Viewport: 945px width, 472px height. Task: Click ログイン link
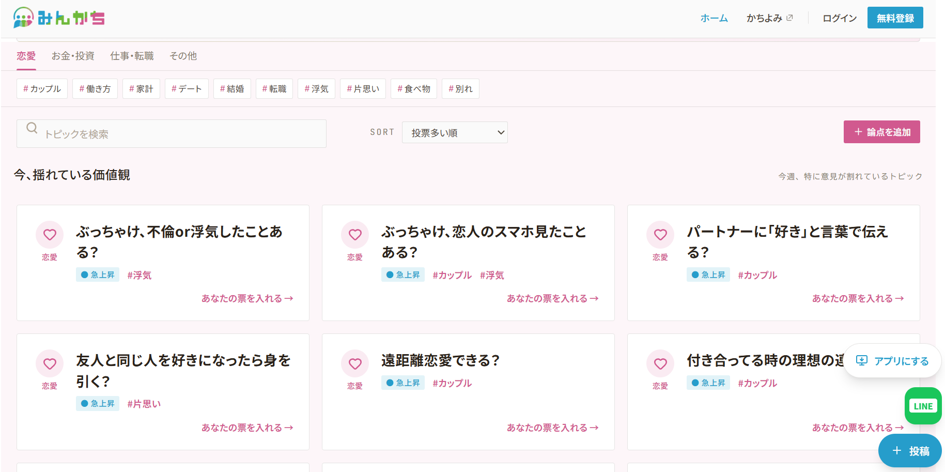click(x=840, y=18)
